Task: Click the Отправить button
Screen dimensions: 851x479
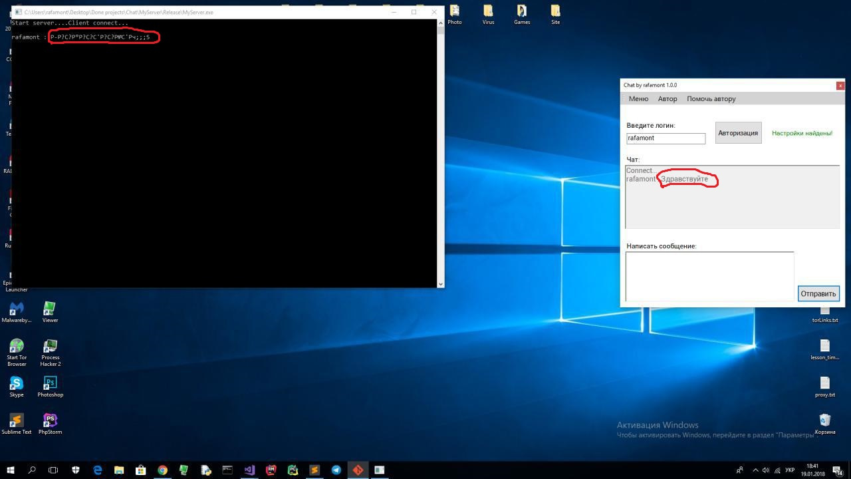Action: 818,293
